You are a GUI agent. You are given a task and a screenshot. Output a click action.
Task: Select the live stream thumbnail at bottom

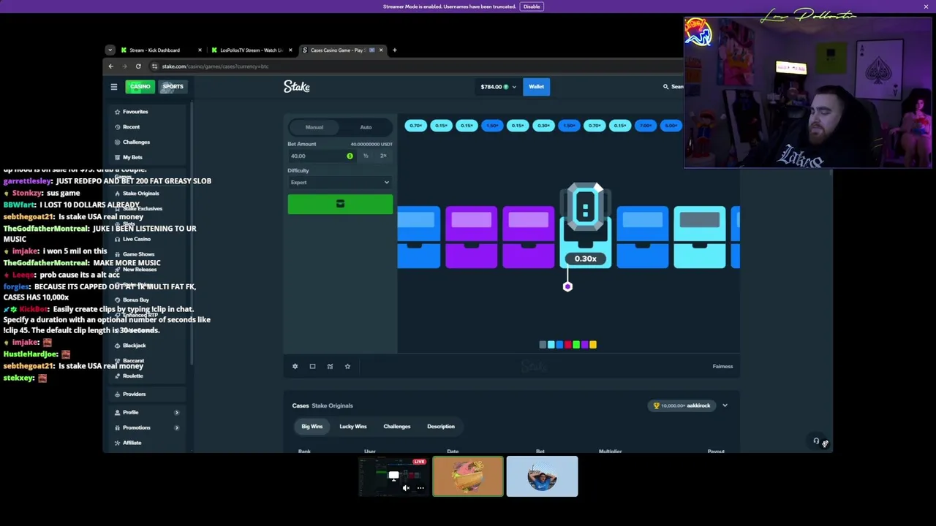point(393,476)
